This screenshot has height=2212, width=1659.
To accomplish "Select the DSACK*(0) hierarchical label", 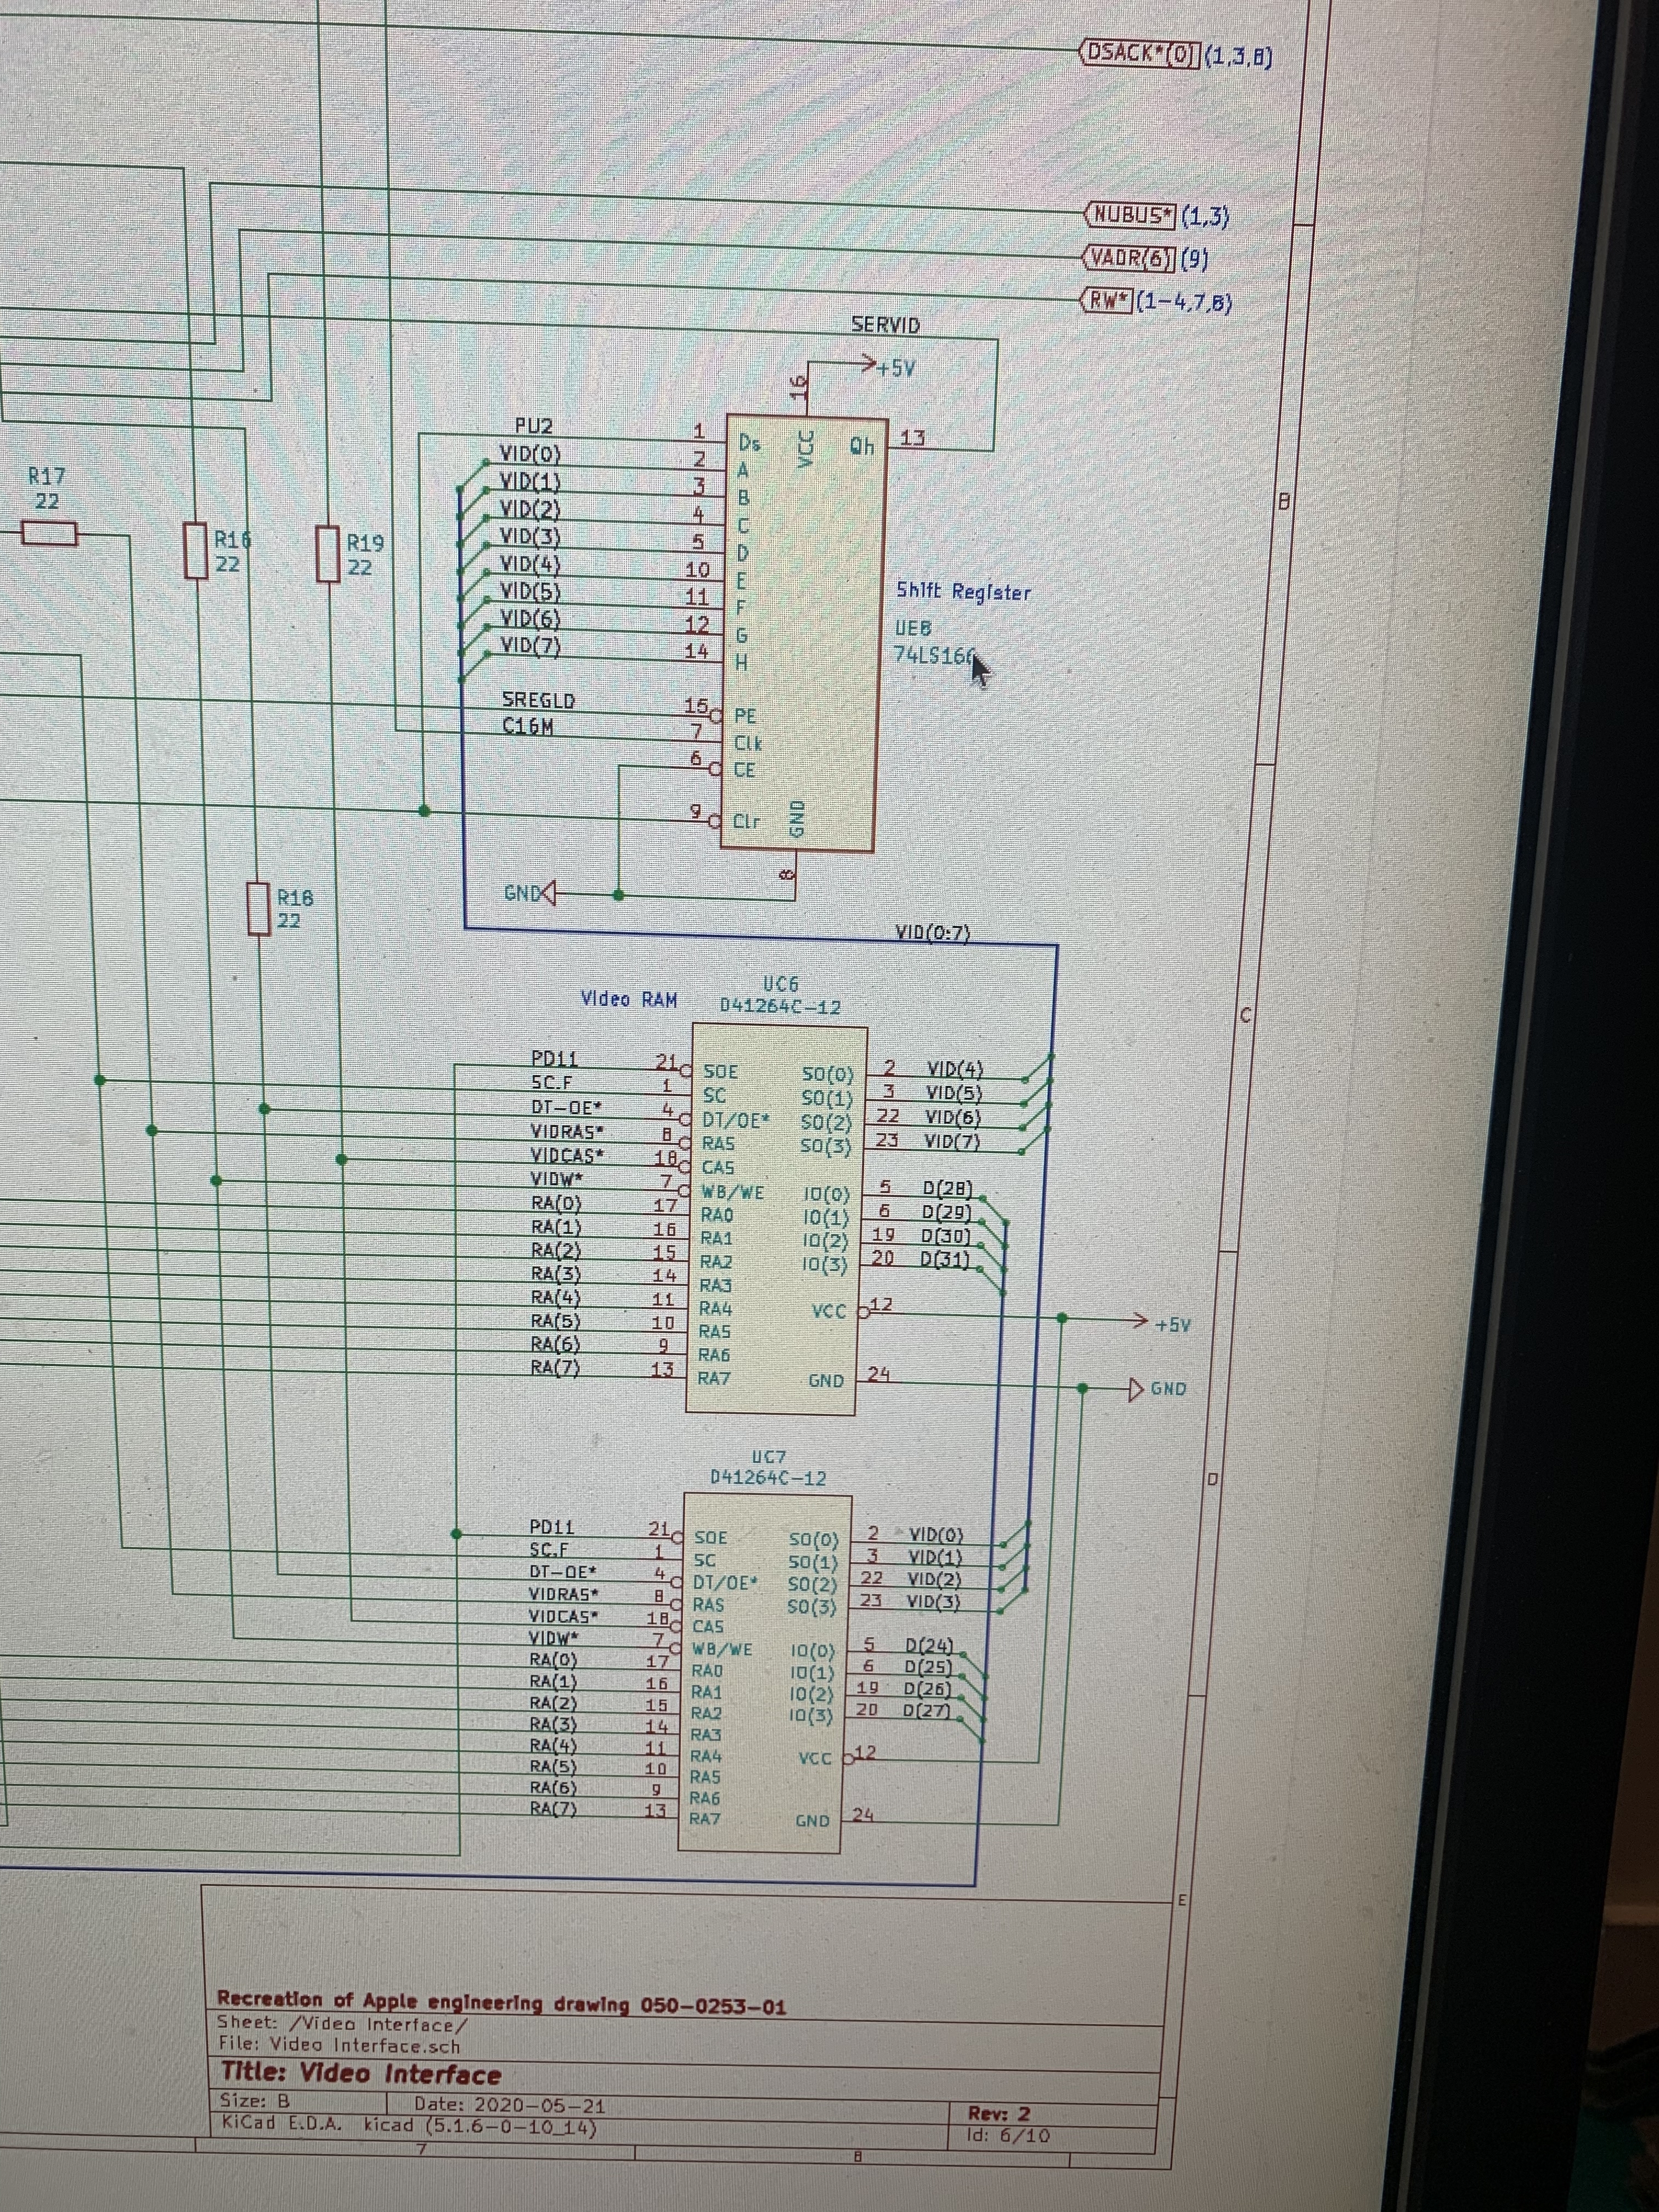I will [x=1140, y=53].
